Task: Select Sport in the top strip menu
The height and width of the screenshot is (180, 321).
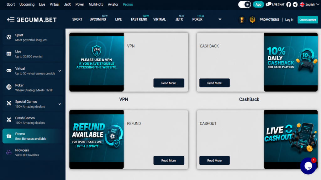Action: click(11, 4)
